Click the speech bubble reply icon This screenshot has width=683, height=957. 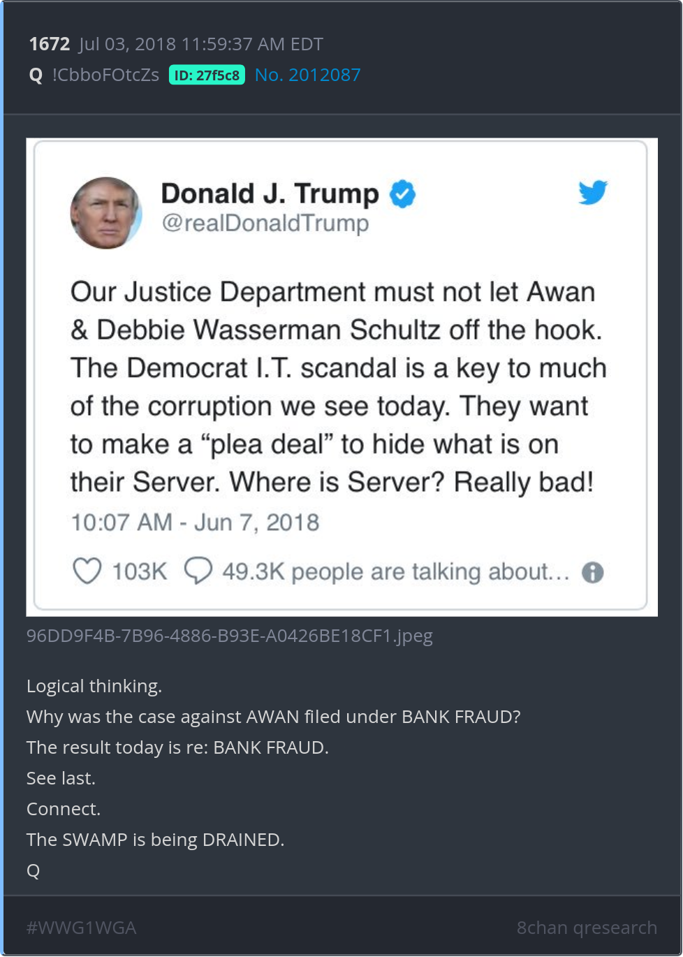point(198,571)
